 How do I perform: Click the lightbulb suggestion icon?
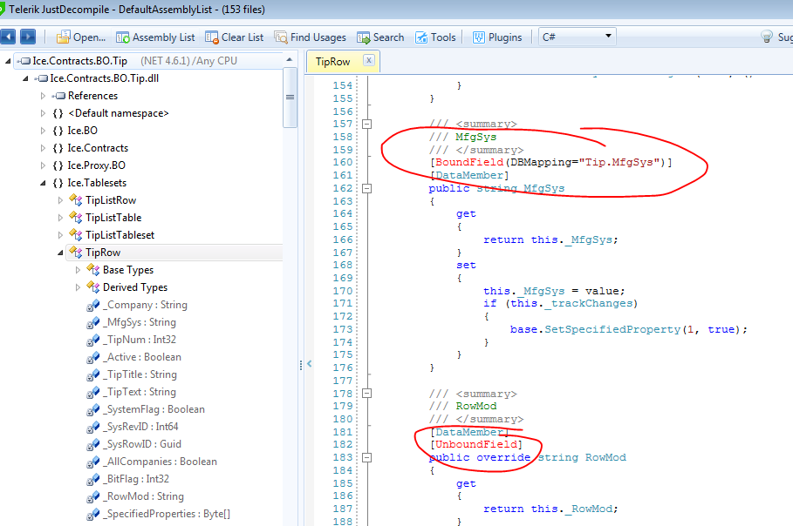pyautogui.click(x=767, y=37)
